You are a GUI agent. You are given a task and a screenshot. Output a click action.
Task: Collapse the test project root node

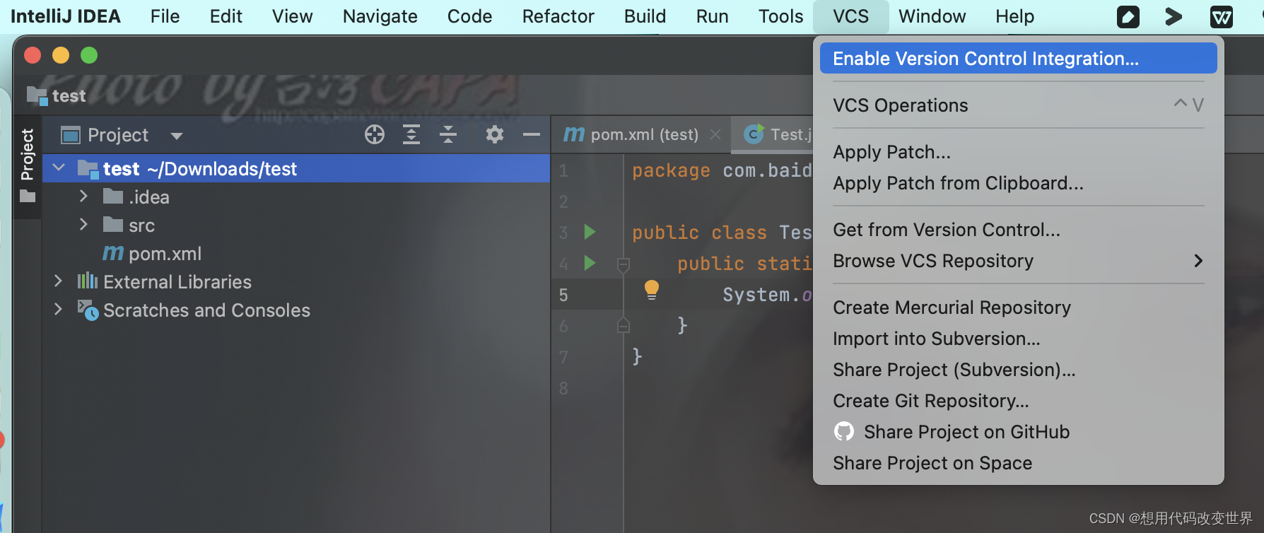(59, 168)
